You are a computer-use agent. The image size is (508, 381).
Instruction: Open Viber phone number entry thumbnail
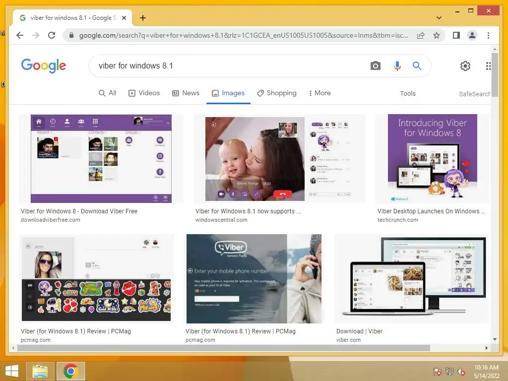click(x=254, y=279)
